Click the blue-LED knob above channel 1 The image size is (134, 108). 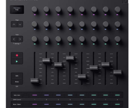pos(34,24)
